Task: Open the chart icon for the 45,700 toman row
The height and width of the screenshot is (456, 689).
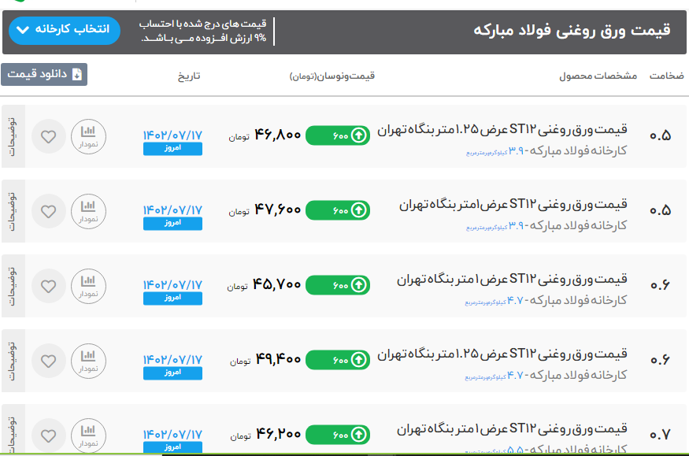Action: coord(88,286)
